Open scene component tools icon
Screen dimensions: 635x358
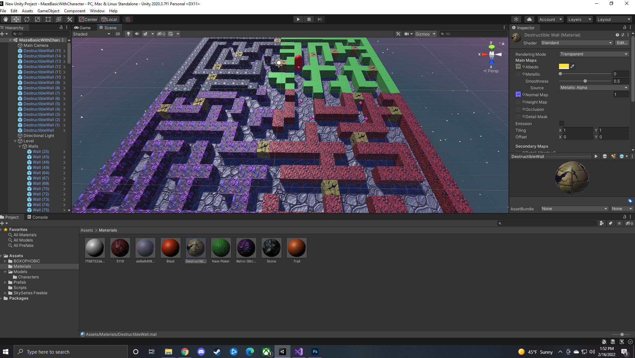coord(398,34)
